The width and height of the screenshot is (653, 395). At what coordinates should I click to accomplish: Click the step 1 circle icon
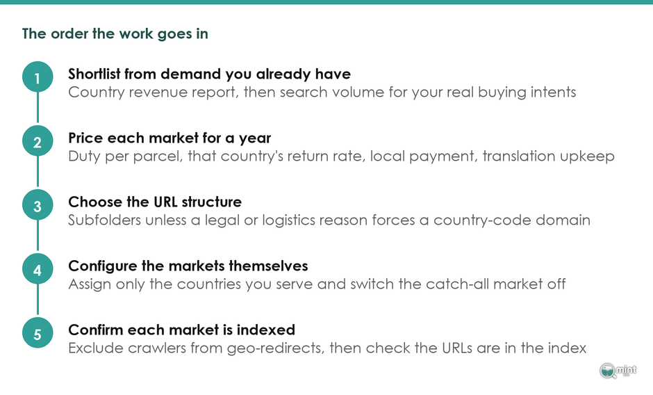(x=38, y=76)
